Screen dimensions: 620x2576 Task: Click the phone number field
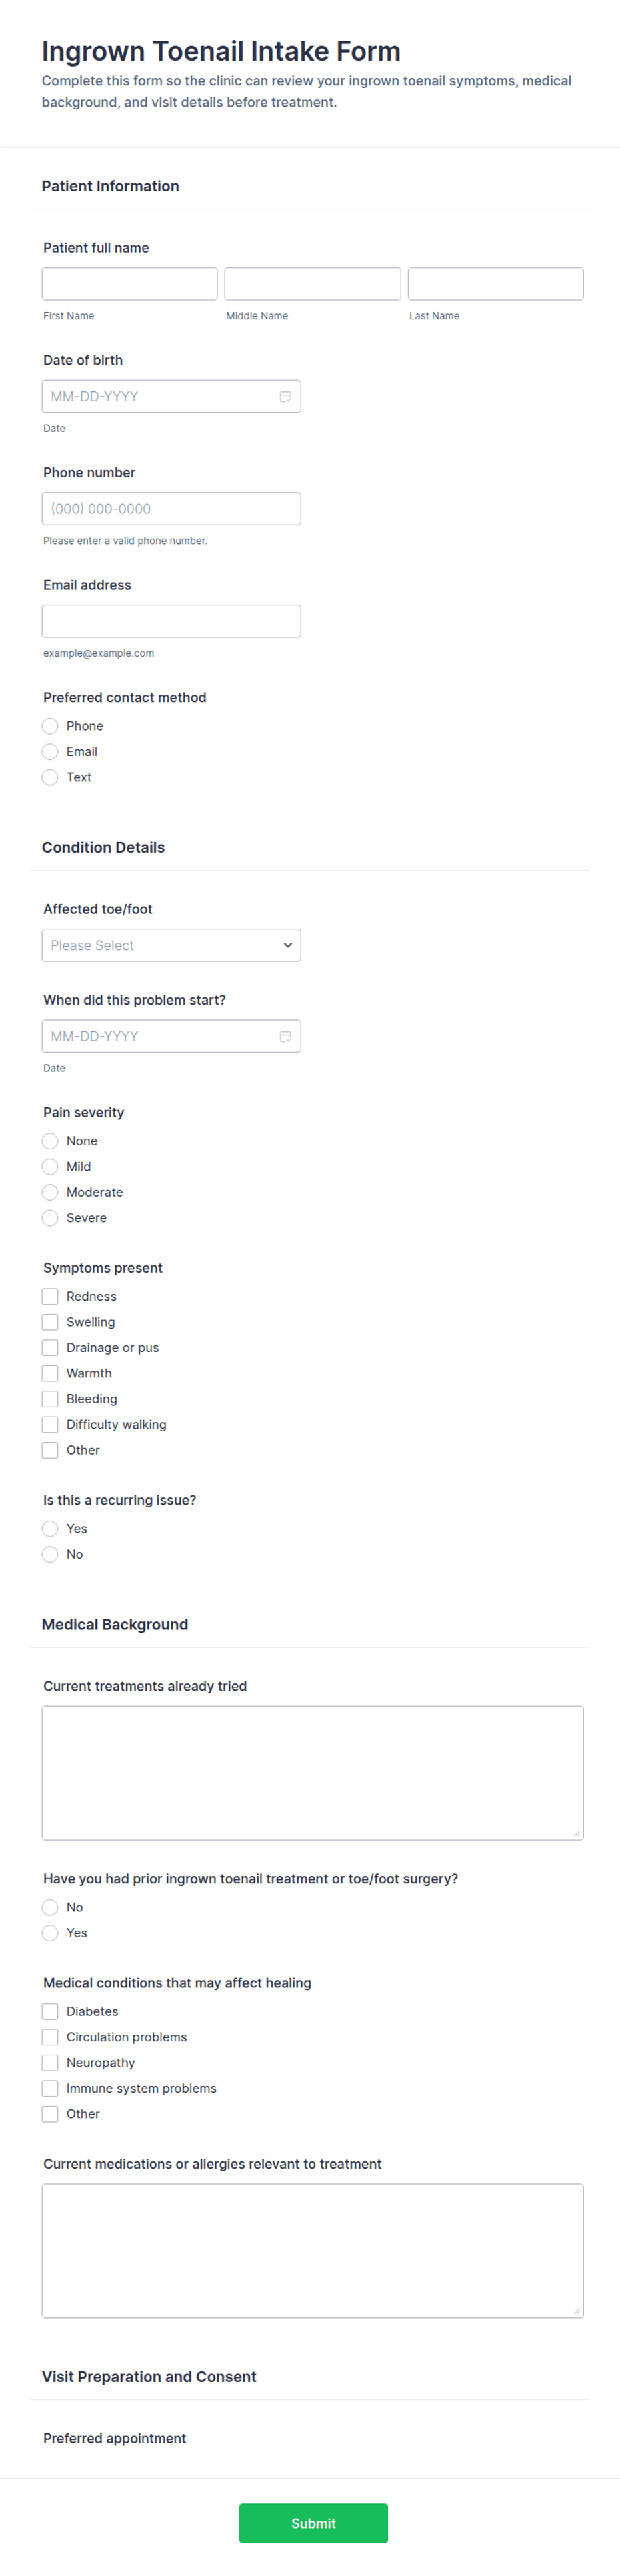171,509
